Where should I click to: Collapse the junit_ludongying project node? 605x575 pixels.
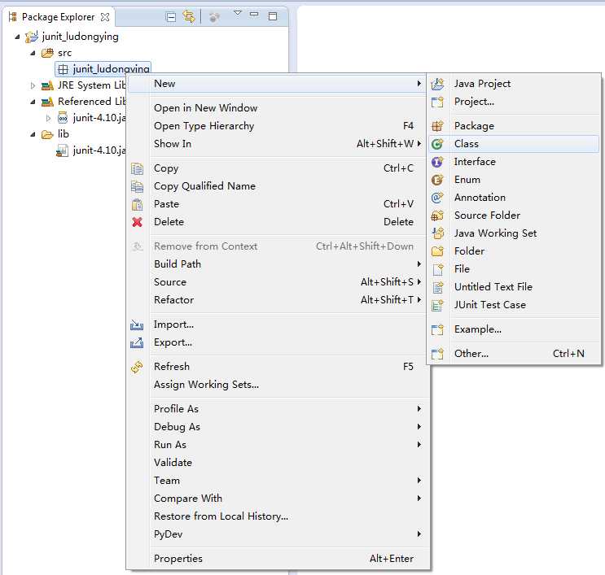[x=17, y=37]
